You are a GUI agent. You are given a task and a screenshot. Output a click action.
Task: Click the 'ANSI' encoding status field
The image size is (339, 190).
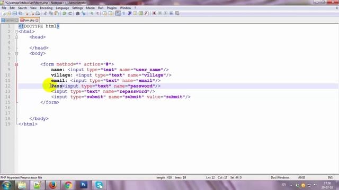pyautogui.click(x=301, y=177)
